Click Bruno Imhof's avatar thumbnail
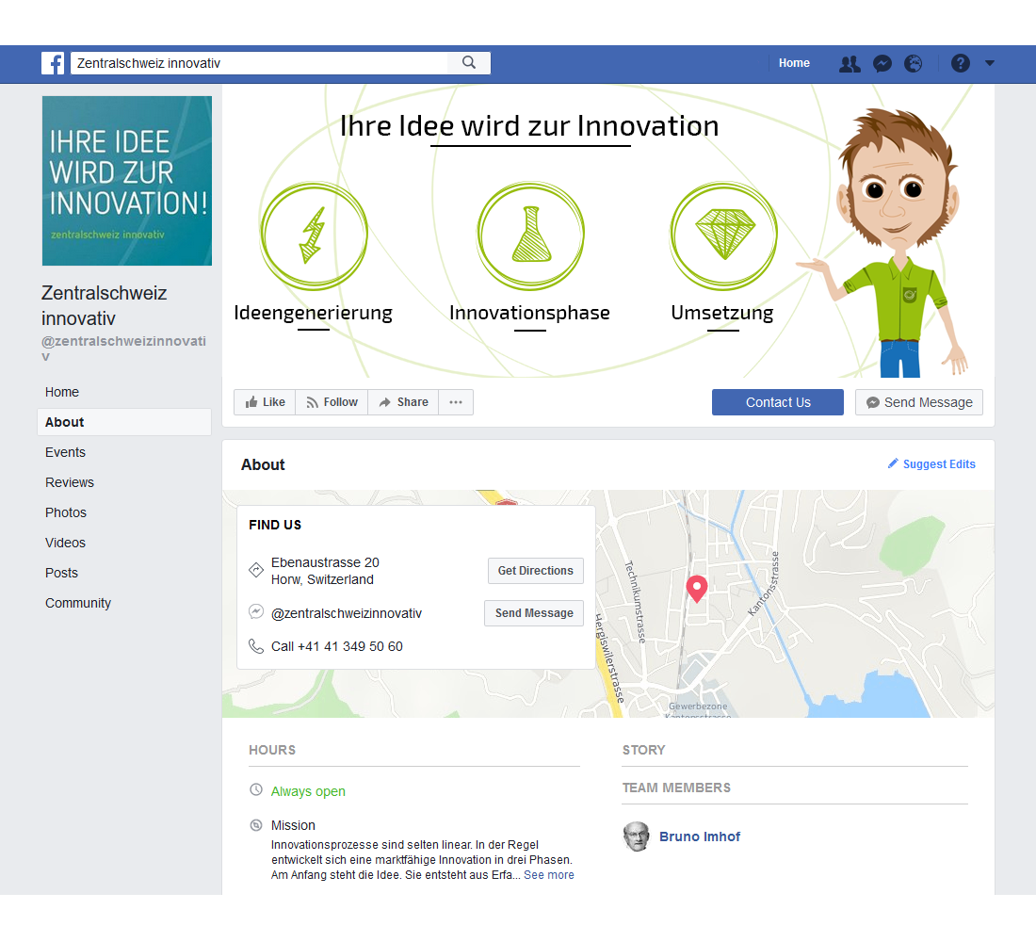This screenshot has width=1036, height=942. coord(637,836)
